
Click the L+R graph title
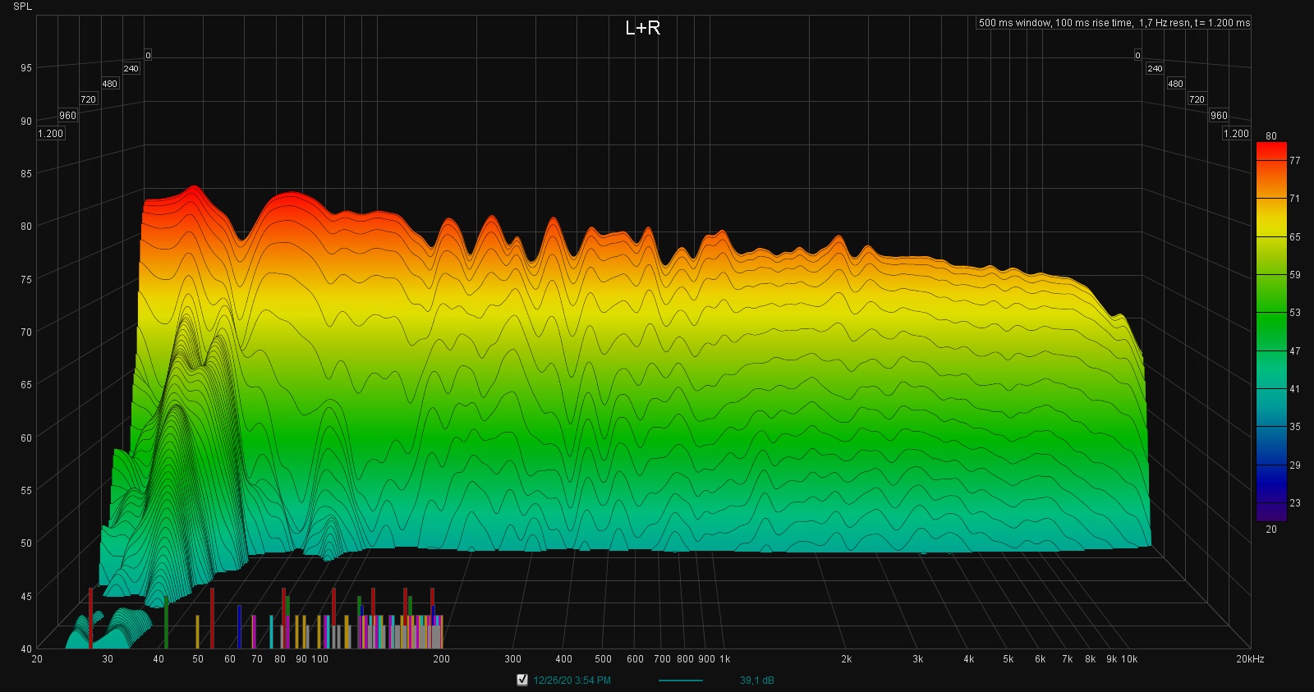[642, 28]
